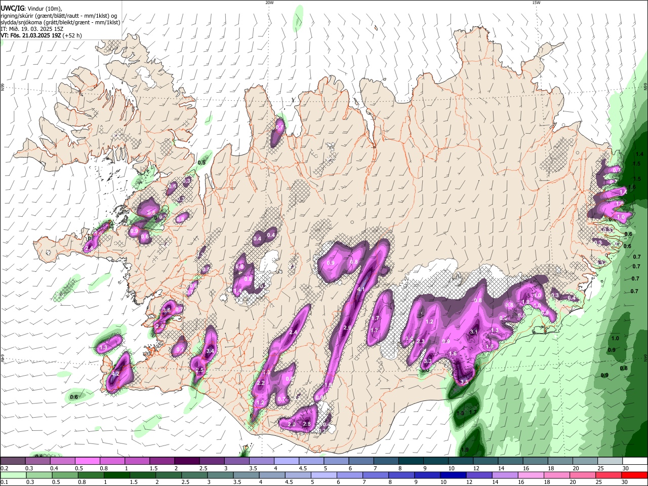Click the 'Vindur (10m),' header text
This screenshot has height=486, width=648.
(x=44, y=9)
